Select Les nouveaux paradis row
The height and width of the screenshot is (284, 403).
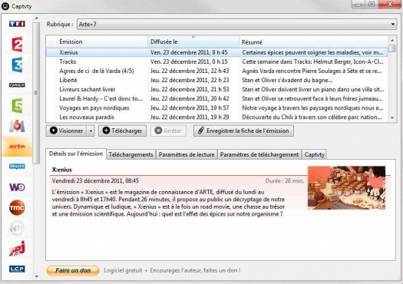coord(217,117)
